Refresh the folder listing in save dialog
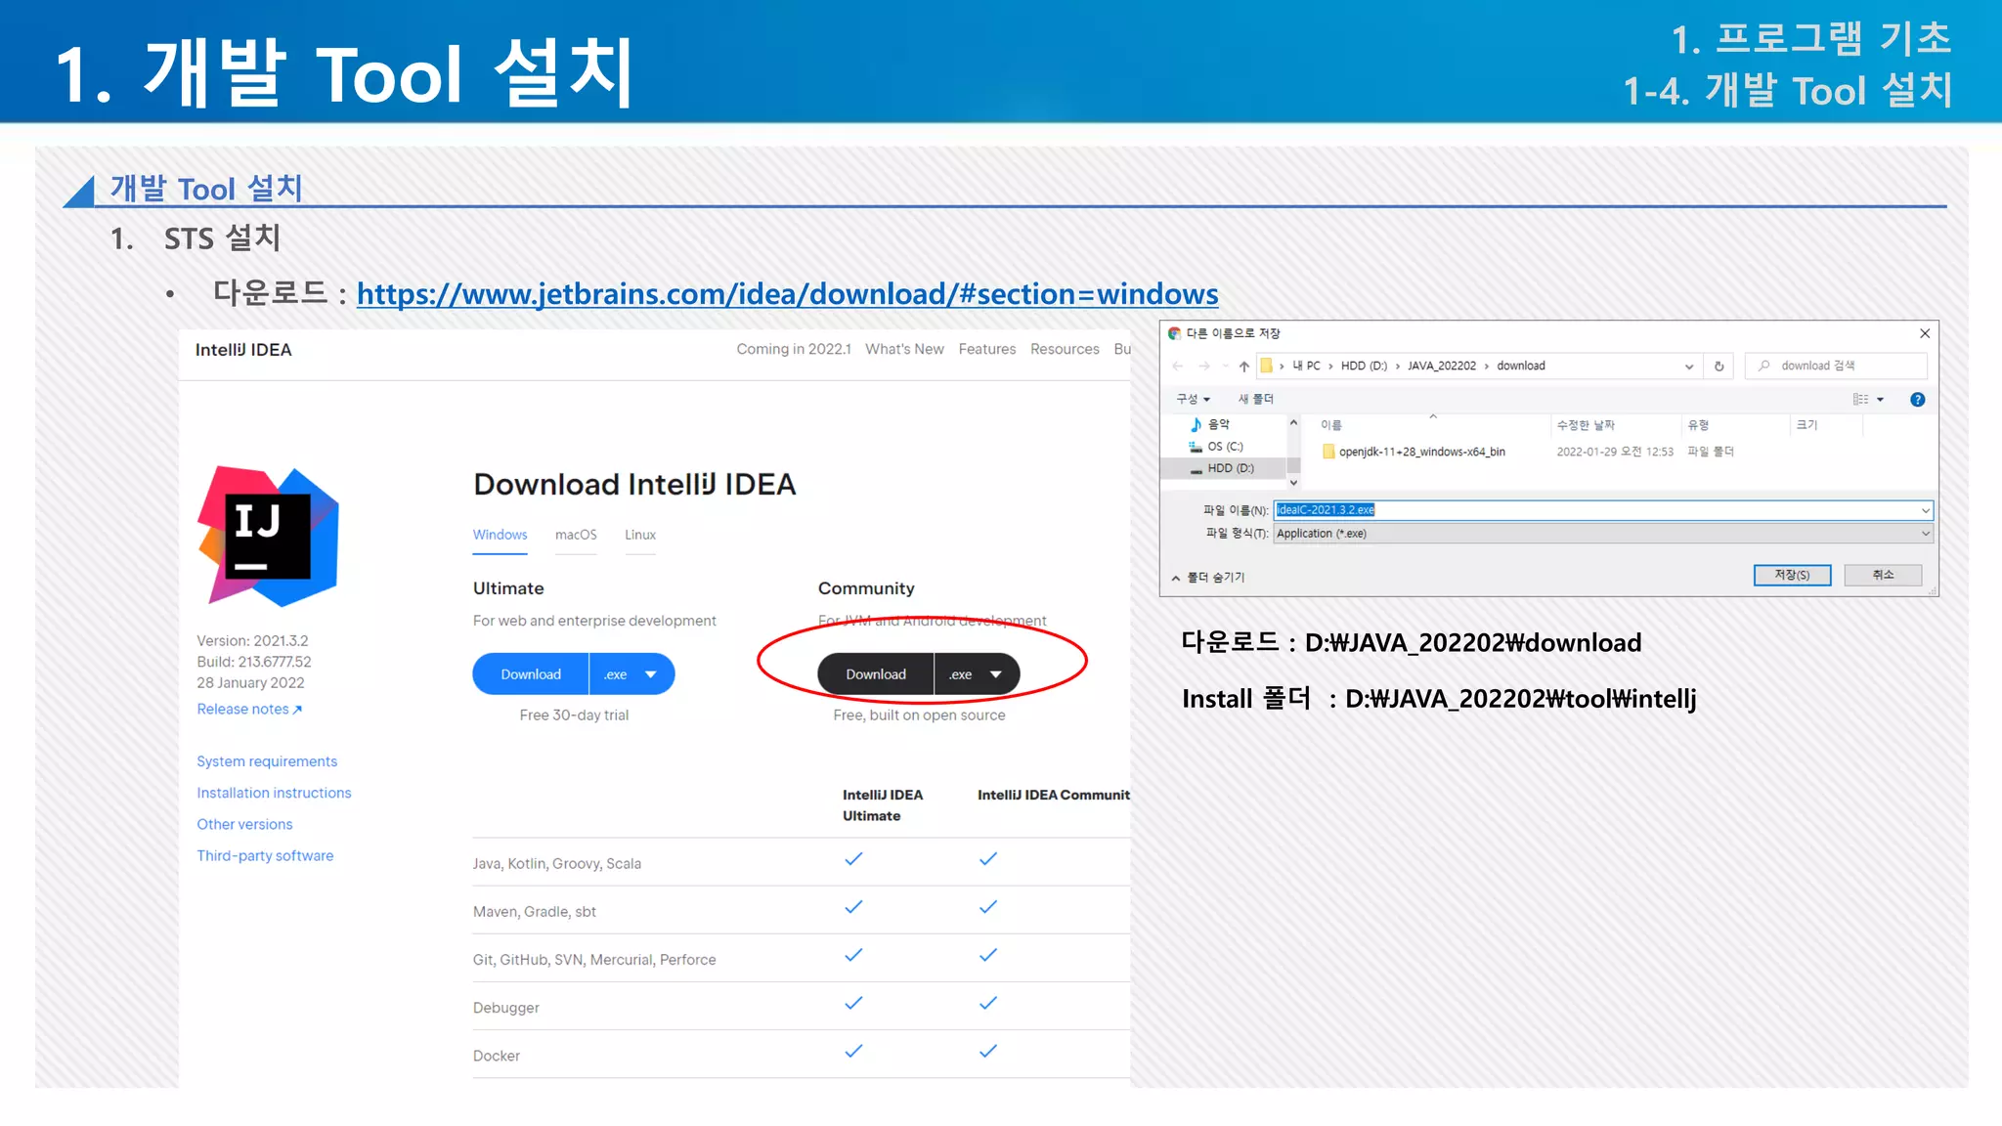Image resolution: width=2002 pixels, height=1126 pixels. [1719, 366]
